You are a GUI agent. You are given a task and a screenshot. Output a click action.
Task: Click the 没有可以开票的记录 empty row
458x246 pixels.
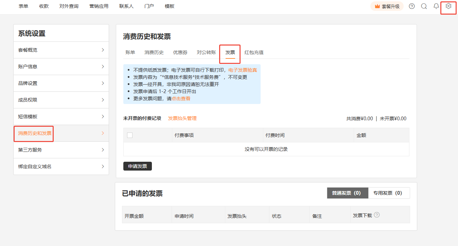tap(266, 149)
